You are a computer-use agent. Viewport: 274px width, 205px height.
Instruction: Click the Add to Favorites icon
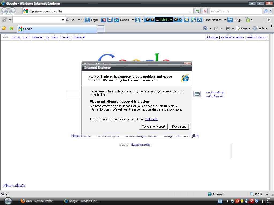(x=11, y=28)
